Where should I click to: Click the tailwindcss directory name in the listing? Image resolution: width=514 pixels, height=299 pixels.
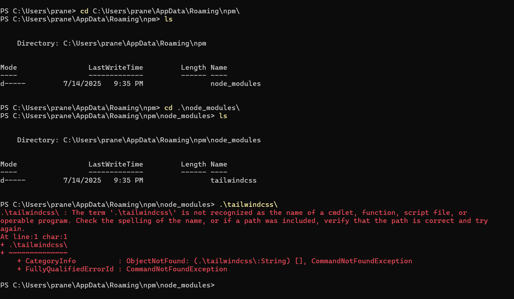[x=233, y=181]
